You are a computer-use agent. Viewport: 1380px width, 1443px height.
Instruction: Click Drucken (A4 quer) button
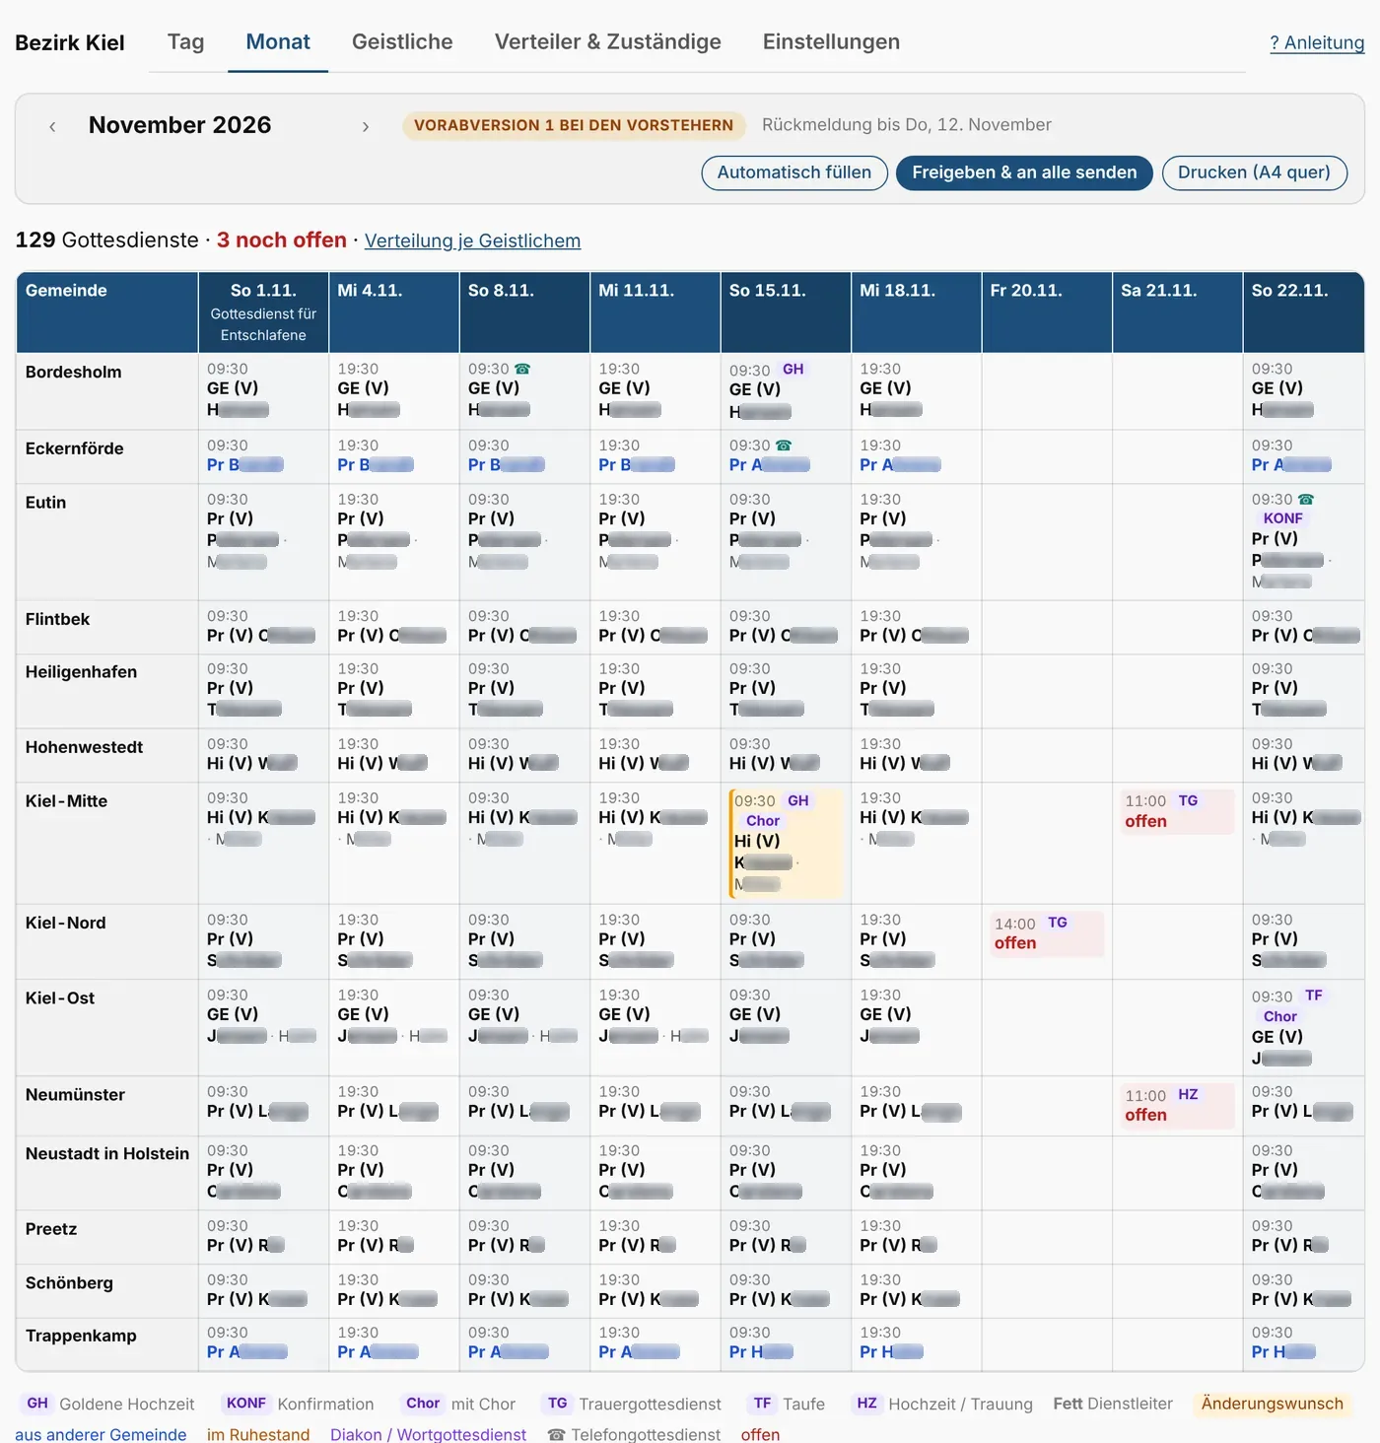1255,172
